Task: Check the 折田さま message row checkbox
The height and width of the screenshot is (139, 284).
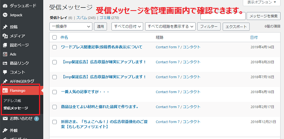Action: 55,122
